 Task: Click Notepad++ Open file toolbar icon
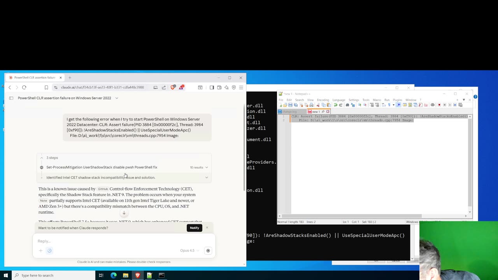pos(285,105)
